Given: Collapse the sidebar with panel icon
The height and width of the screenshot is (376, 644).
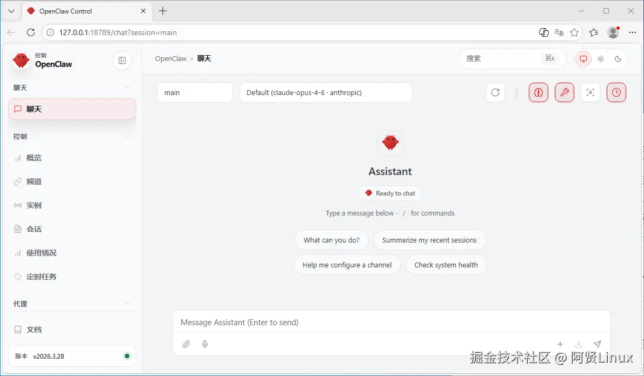Looking at the screenshot, I should (x=122, y=61).
